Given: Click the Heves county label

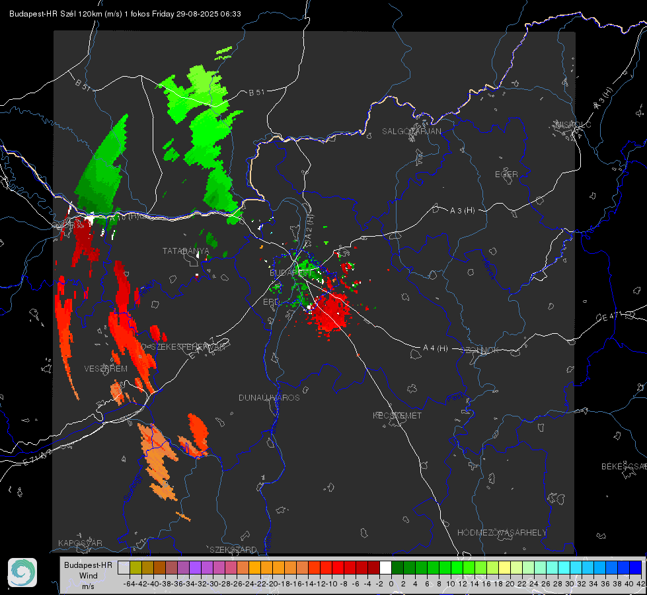Looking at the screenshot, I should [x=489, y=269].
